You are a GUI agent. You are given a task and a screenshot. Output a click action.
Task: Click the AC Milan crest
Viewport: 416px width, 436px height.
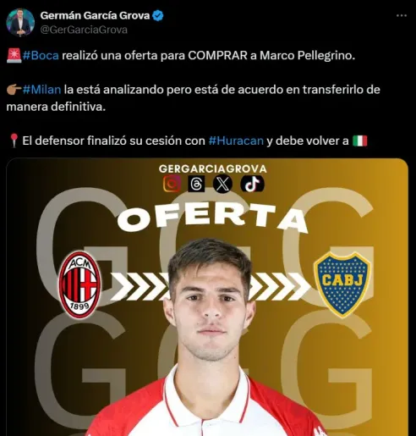(x=79, y=285)
